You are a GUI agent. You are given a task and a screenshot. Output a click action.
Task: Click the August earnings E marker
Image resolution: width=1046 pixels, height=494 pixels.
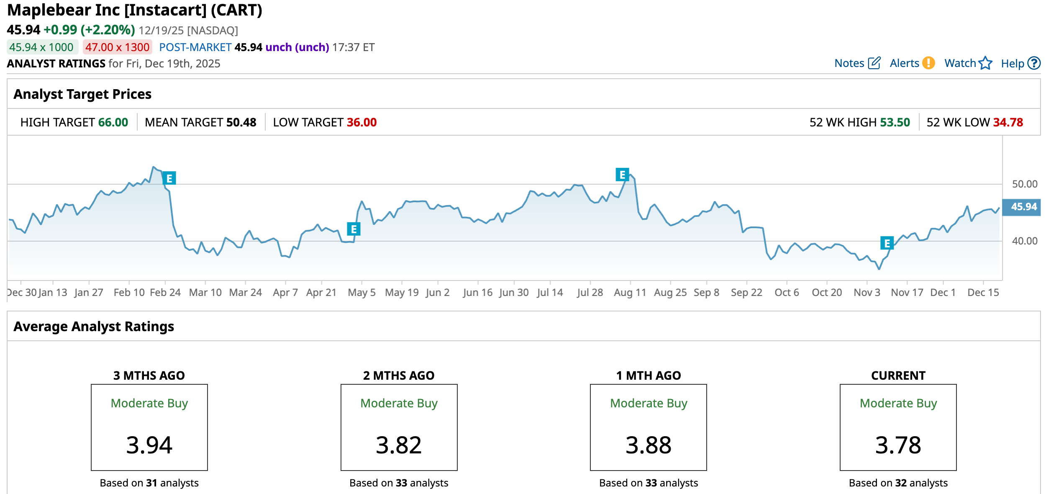click(622, 174)
